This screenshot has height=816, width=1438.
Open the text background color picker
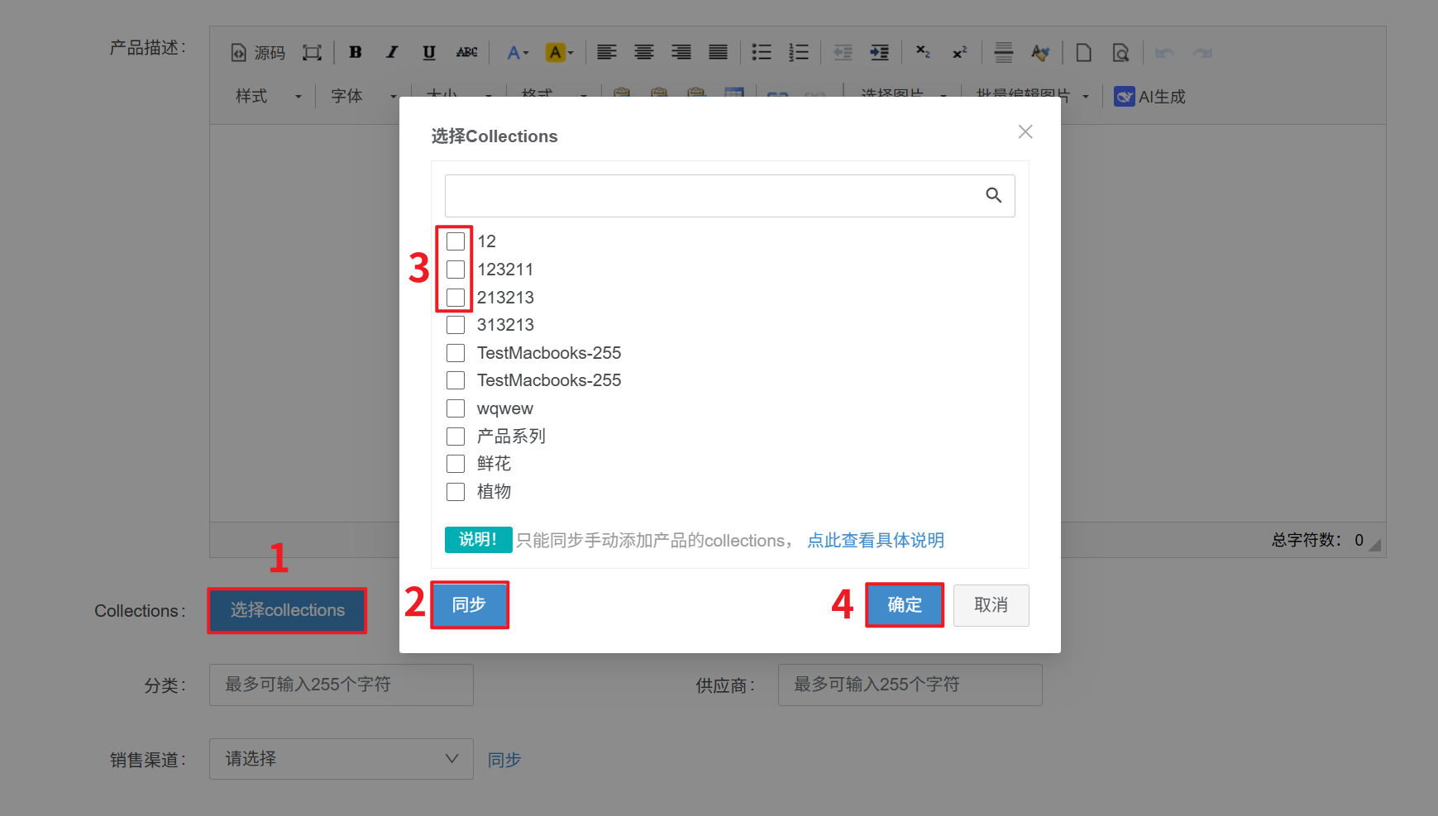point(559,52)
